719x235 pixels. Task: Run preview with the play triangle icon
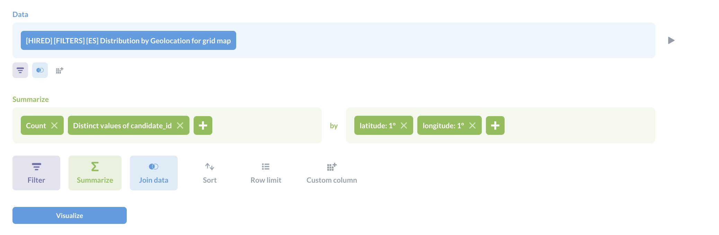671,41
